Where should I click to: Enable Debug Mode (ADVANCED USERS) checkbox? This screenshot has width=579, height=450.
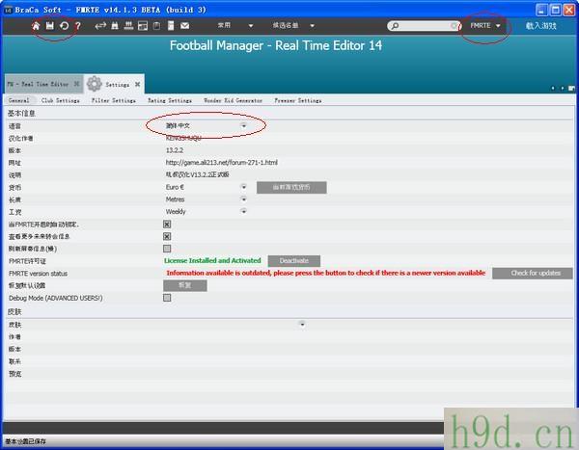click(167, 298)
